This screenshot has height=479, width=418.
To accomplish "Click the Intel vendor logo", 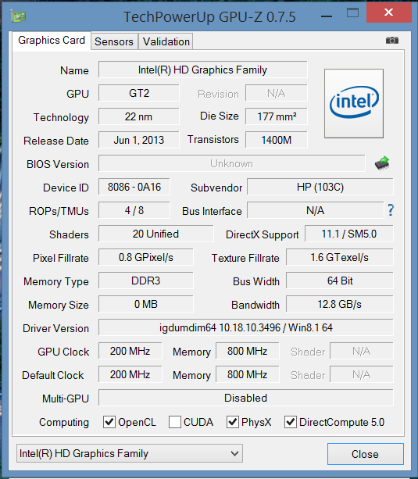I will (354, 103).
